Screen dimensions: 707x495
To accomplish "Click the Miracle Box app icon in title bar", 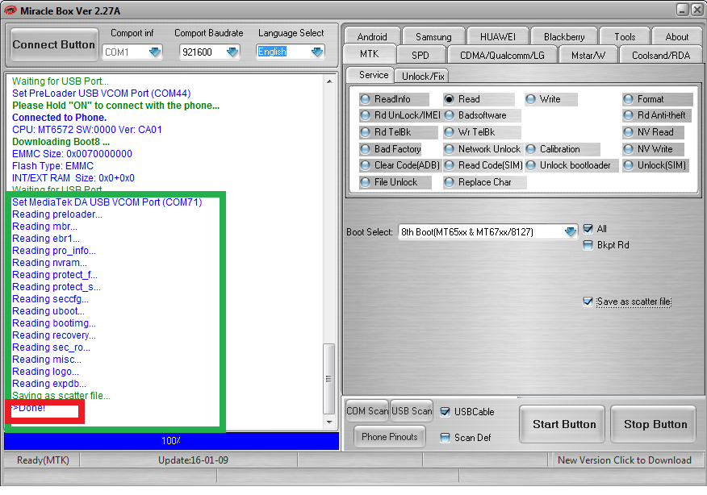I will tap(10, 10).
